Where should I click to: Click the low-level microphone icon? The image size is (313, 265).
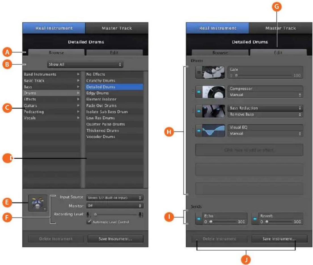[88, 214]
